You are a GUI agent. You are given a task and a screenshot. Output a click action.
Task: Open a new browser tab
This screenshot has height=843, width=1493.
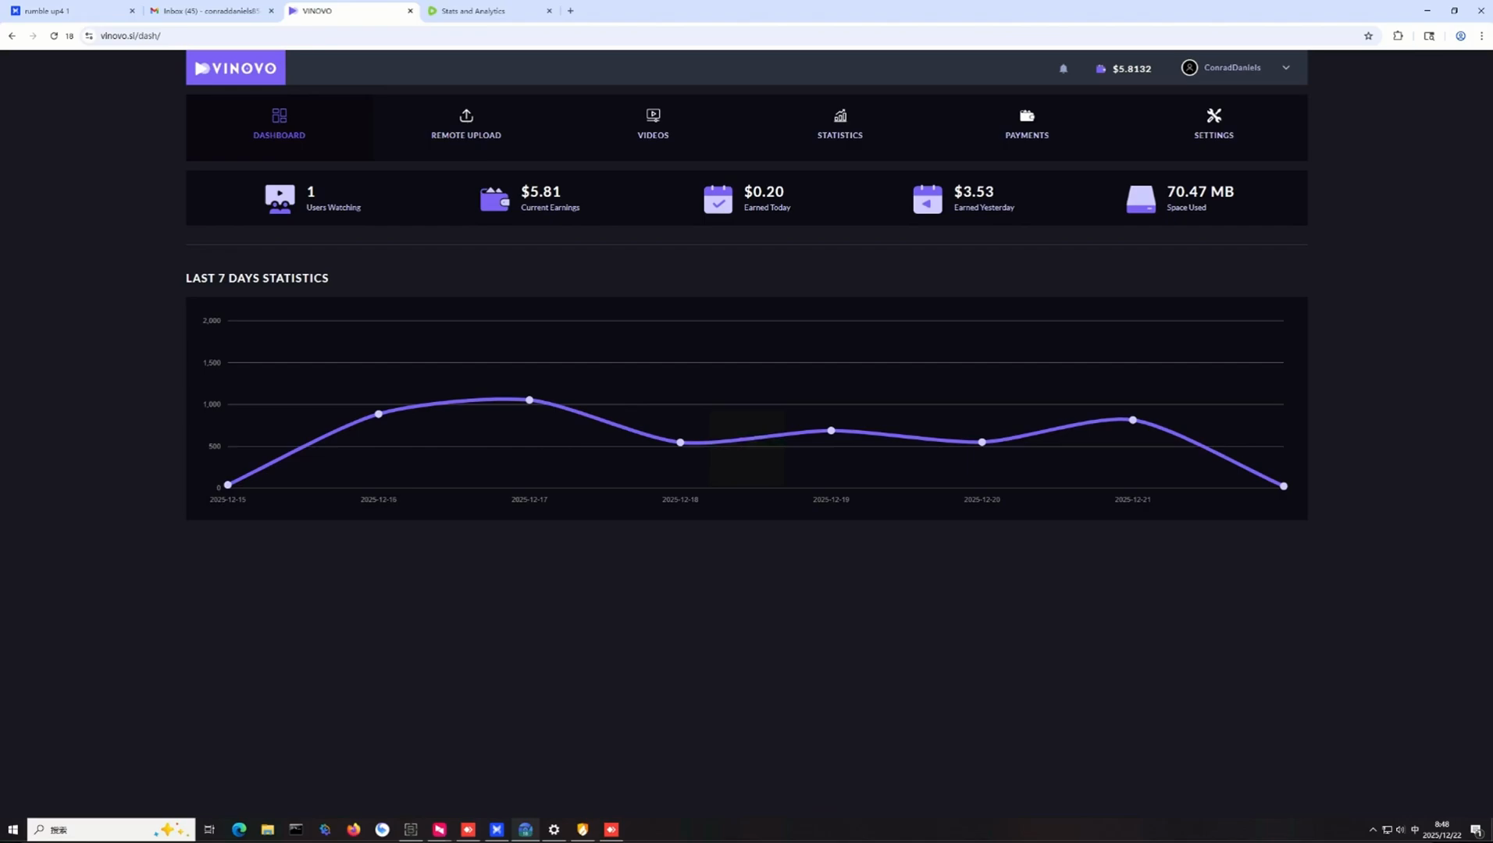pos(570,11)
